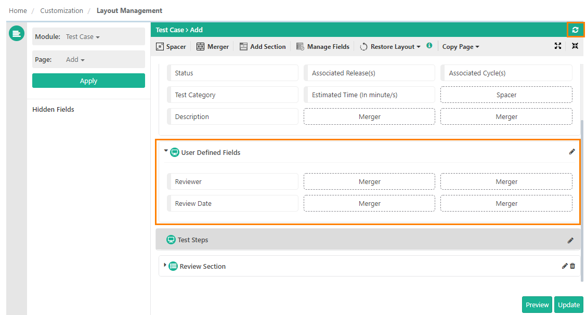Edit the User Defined Fields section
The image size is (586, 315).
572,152
